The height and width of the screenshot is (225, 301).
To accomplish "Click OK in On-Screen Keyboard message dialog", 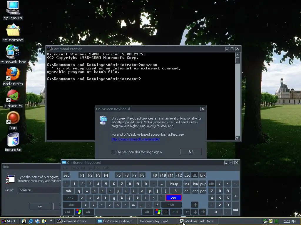I will pyautogui.click(x=191, y=151).
